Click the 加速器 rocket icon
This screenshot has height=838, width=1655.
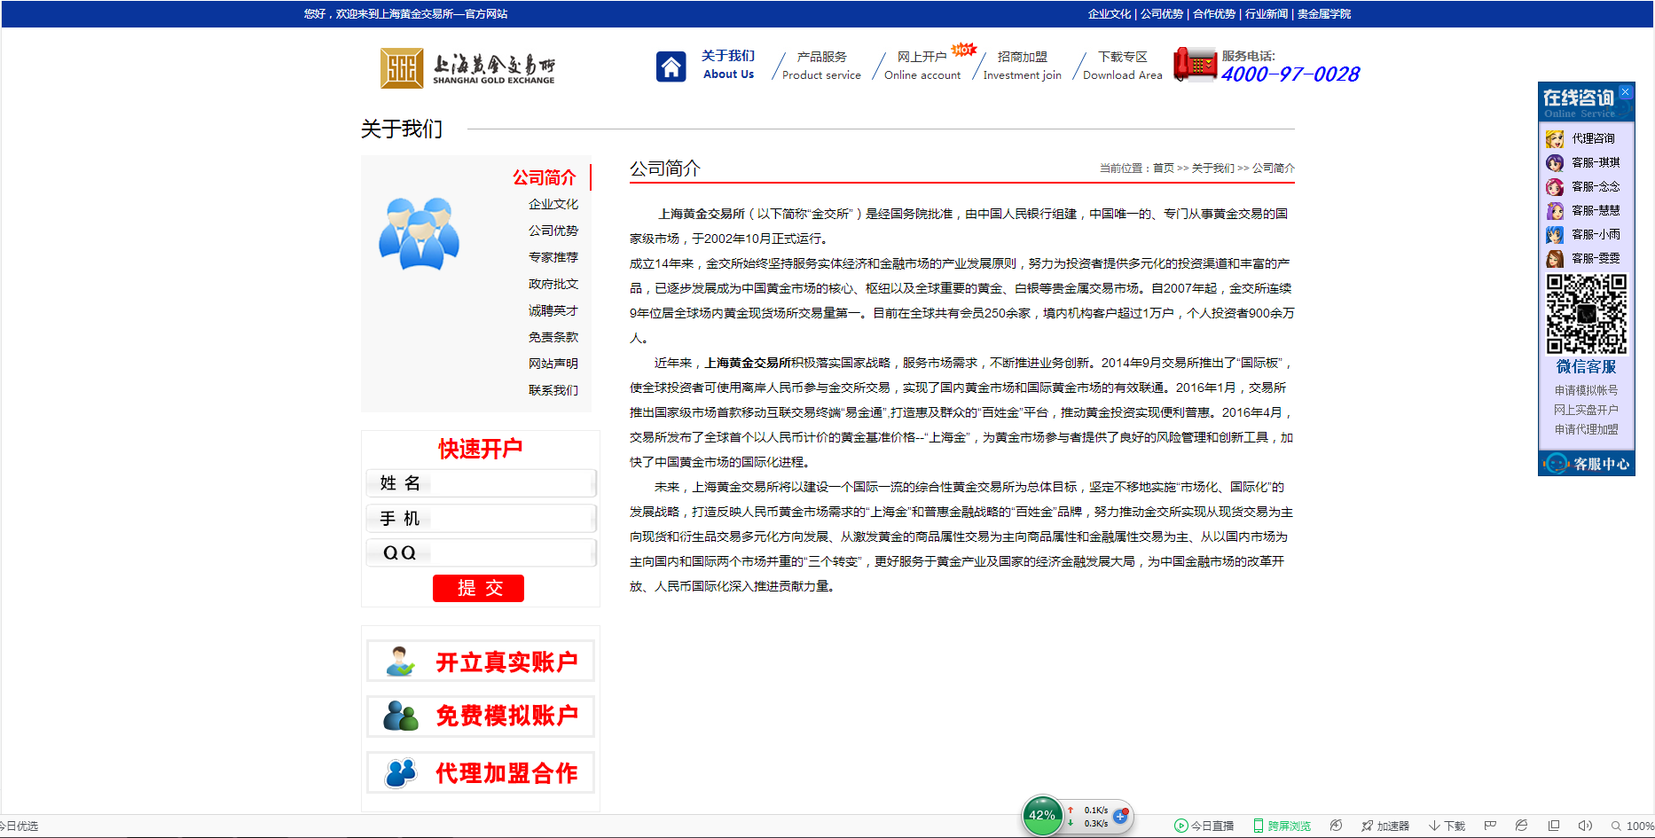tap(1367, 826)
